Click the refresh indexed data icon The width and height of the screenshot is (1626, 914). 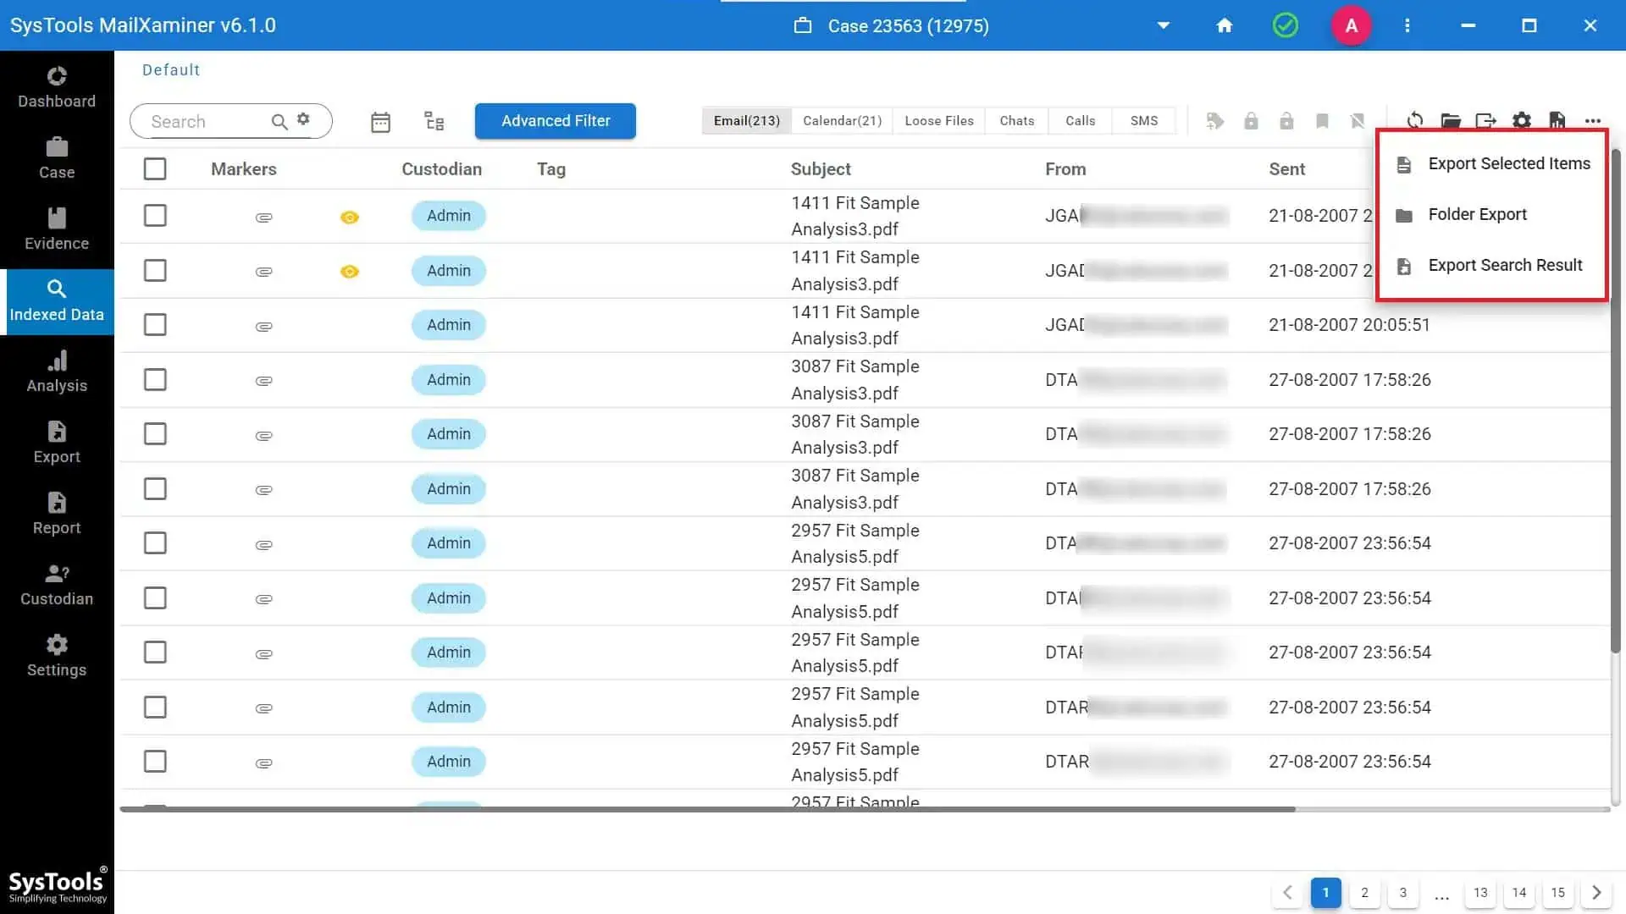(x=1414, y=120)
